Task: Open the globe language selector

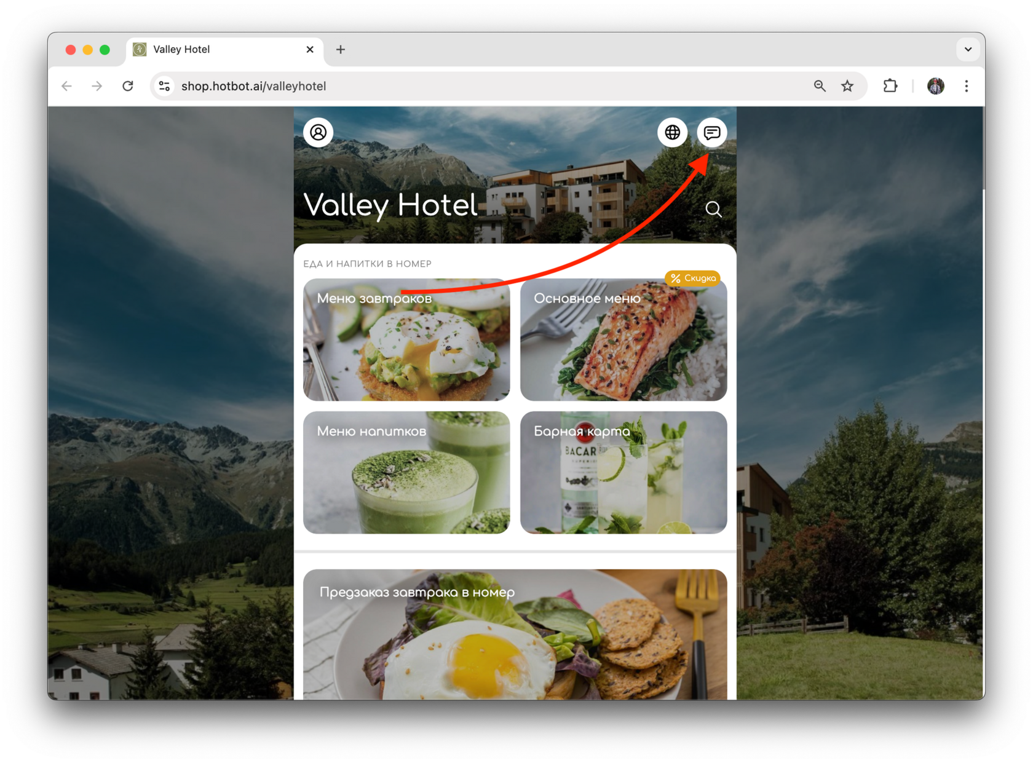Action: click(672, 132)
